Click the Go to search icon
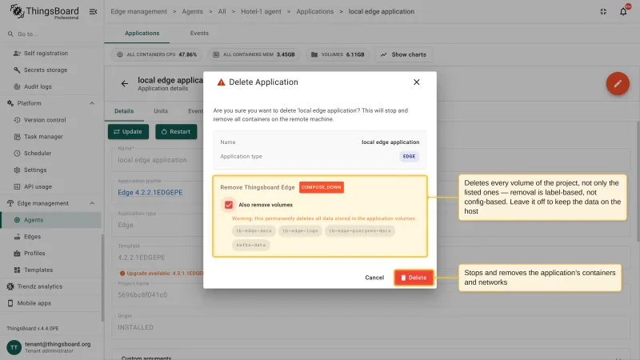This screenshot has height=360, width=640. click(10, 34)
